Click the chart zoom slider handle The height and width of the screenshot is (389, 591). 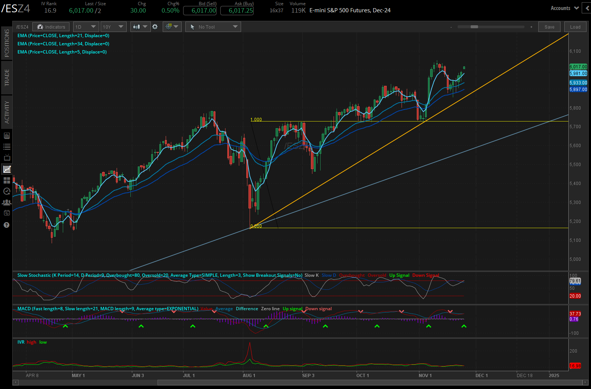point(474,27)
